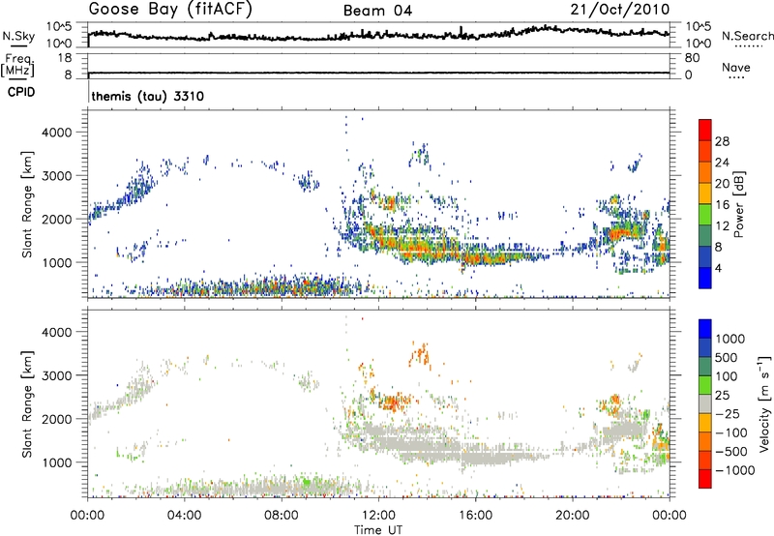
Task: Click the '-1000' Velocity colorbar tick value
Action: point(734,470)
